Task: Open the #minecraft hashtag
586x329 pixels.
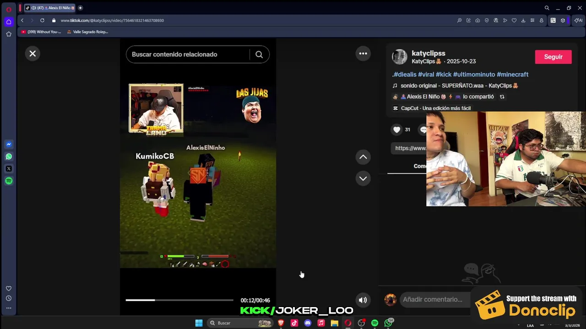Action: (x=512, y=74)
